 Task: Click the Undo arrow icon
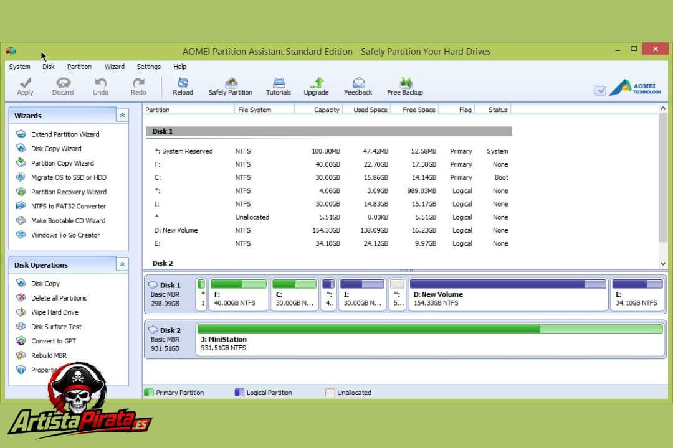click(100, 86)
